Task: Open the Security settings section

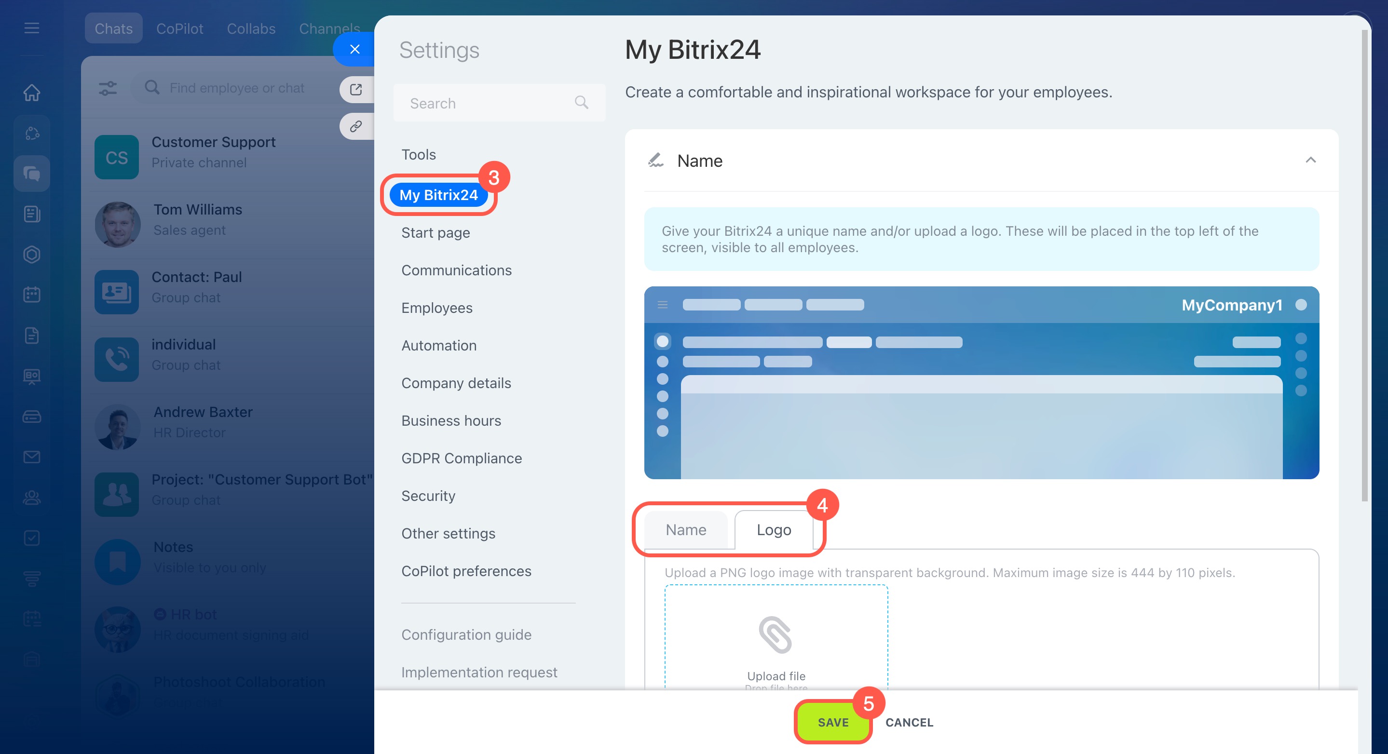Action: click(428, 496)
